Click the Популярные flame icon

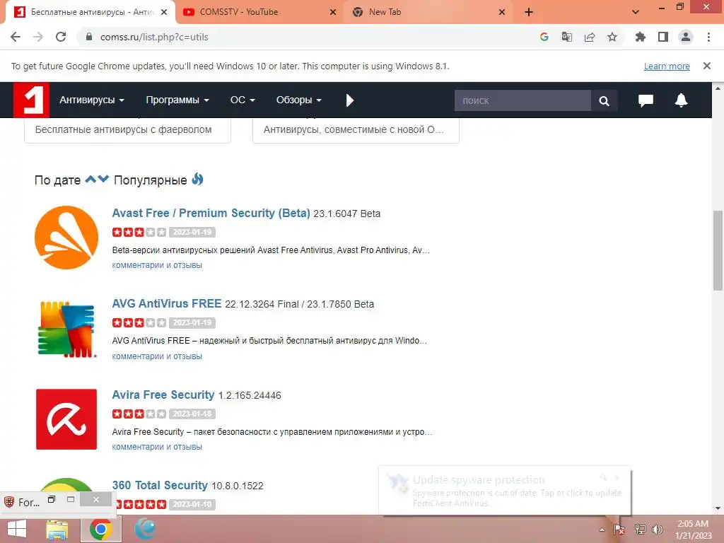198,179
